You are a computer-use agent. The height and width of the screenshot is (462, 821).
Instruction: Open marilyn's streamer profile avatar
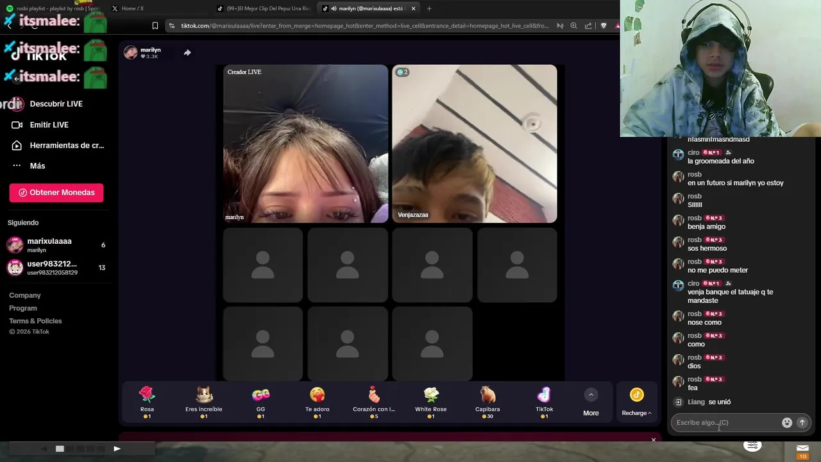pos(131,53)
